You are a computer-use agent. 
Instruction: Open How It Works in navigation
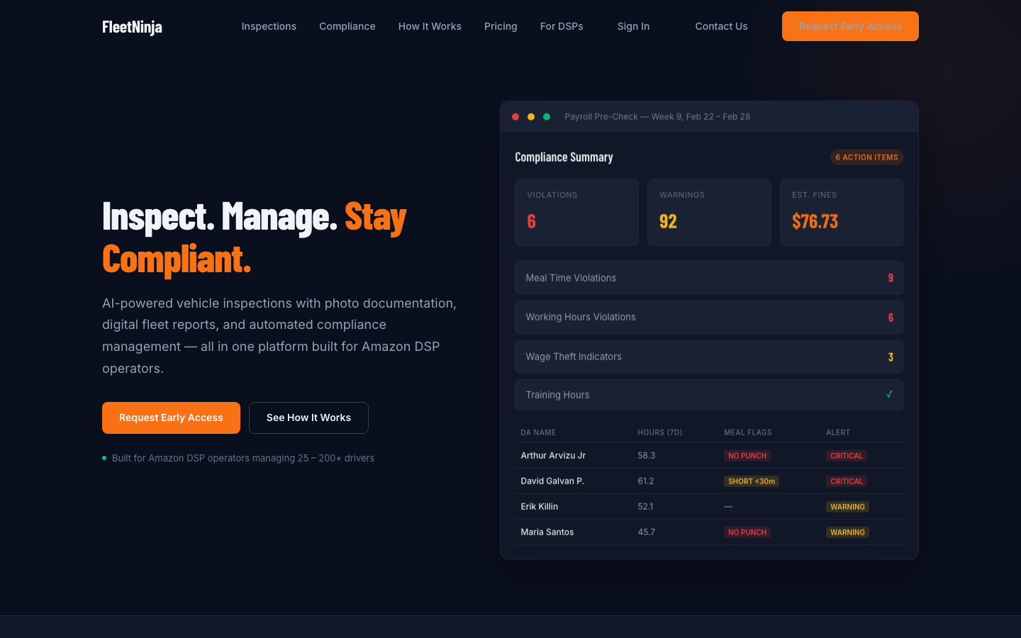[x=430, y=26]
